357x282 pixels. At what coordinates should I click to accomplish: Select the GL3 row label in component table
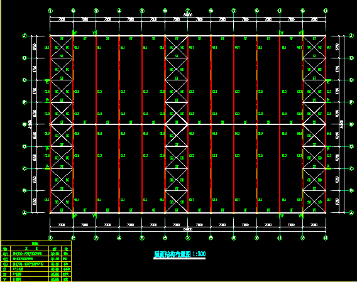(x=6, y=264)
